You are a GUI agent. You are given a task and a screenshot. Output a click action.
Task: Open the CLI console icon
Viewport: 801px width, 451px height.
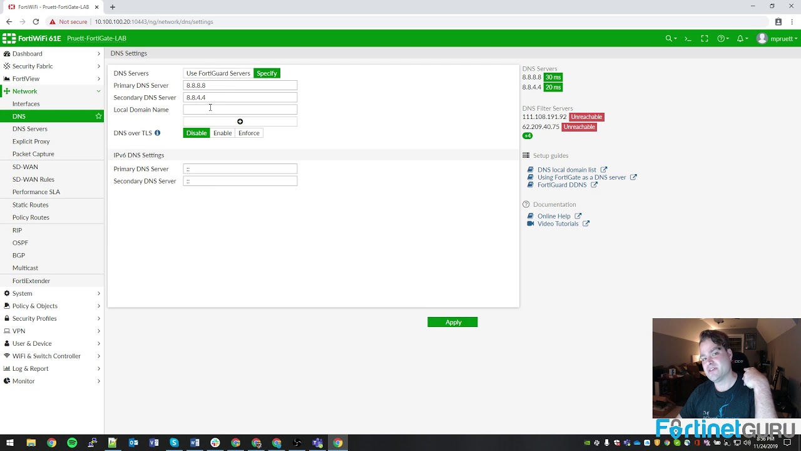pyautogui.click(x=688, y=38)
